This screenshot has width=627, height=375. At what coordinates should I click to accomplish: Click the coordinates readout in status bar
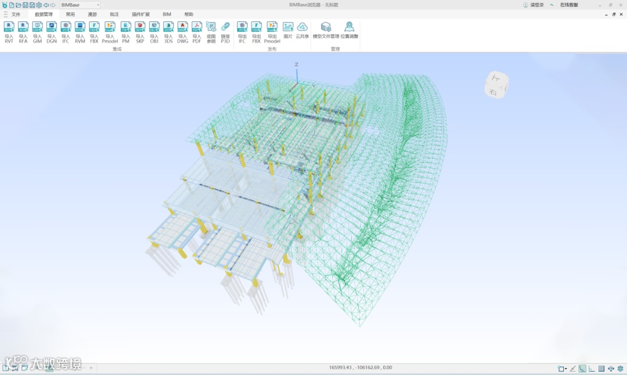click(x=361, y=367)
